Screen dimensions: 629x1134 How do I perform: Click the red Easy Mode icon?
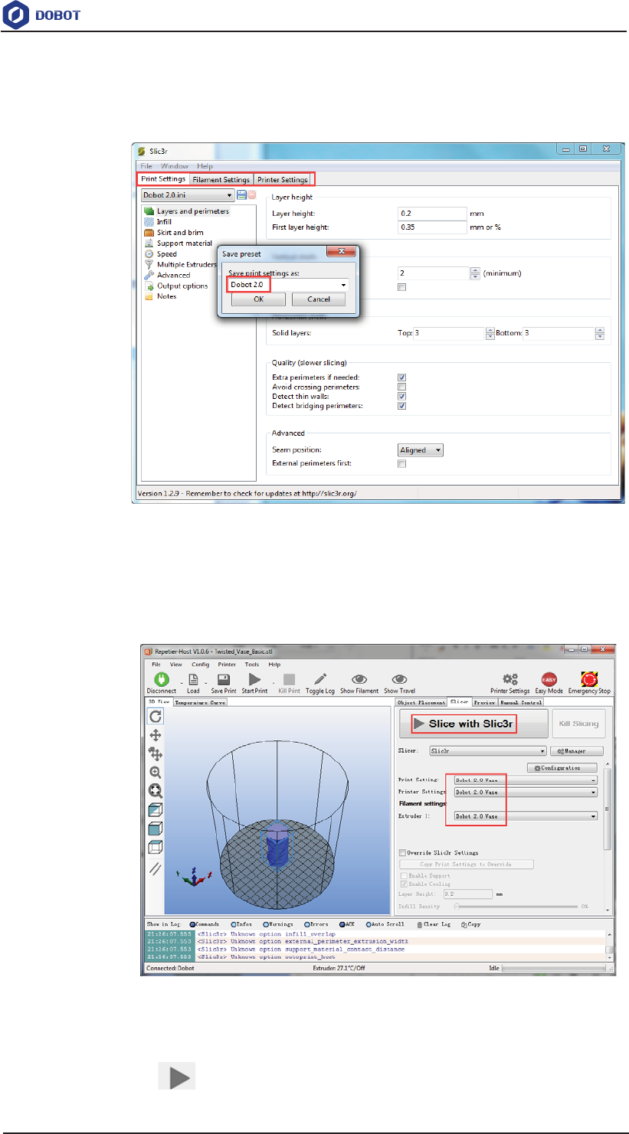click(549, 678)
